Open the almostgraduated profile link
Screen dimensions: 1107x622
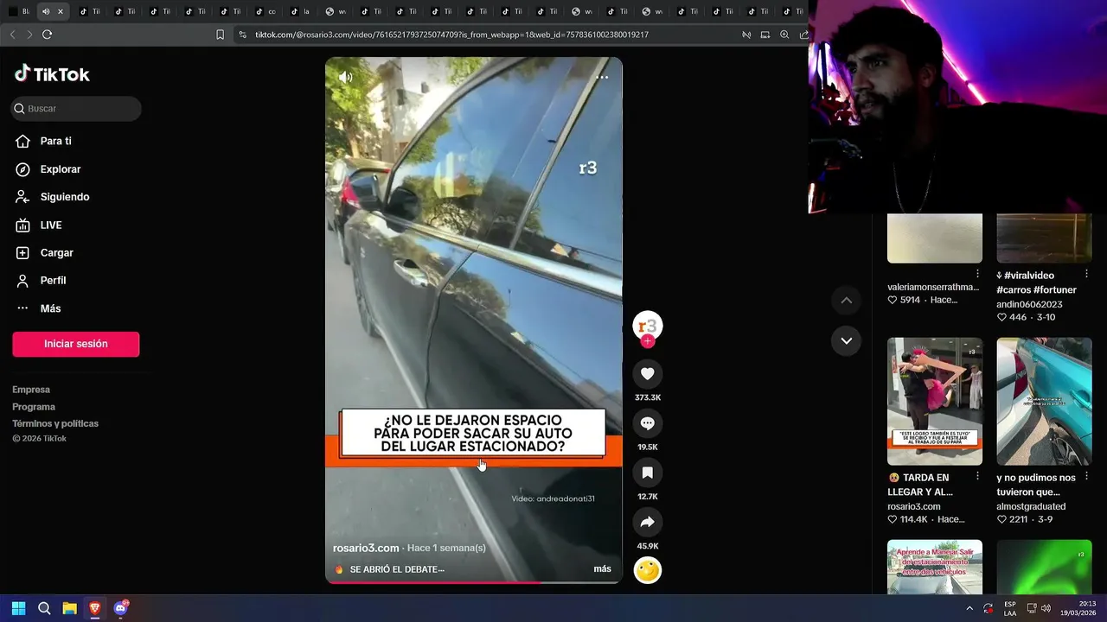[x=1031, y=506]
